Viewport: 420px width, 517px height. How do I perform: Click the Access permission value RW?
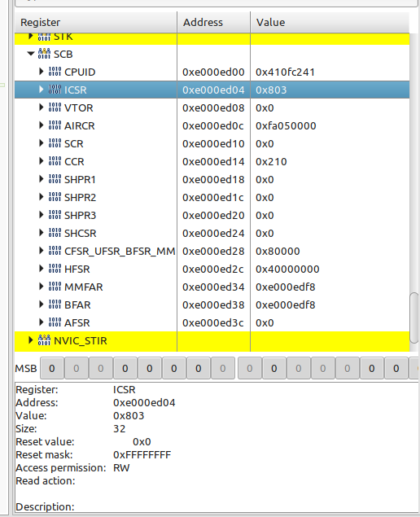(121, 468)
